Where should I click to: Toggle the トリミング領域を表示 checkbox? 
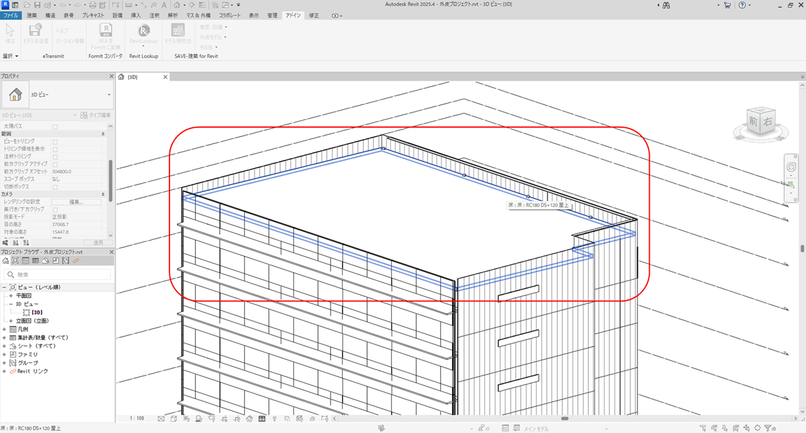coord(55,149)
